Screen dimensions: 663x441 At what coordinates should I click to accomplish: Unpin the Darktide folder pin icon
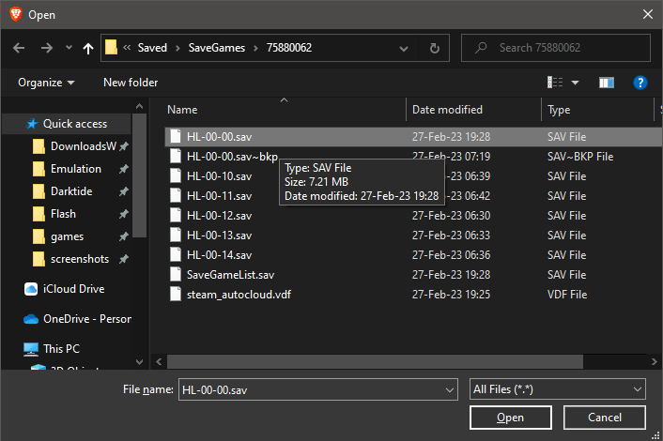click(x=123, y=191)
